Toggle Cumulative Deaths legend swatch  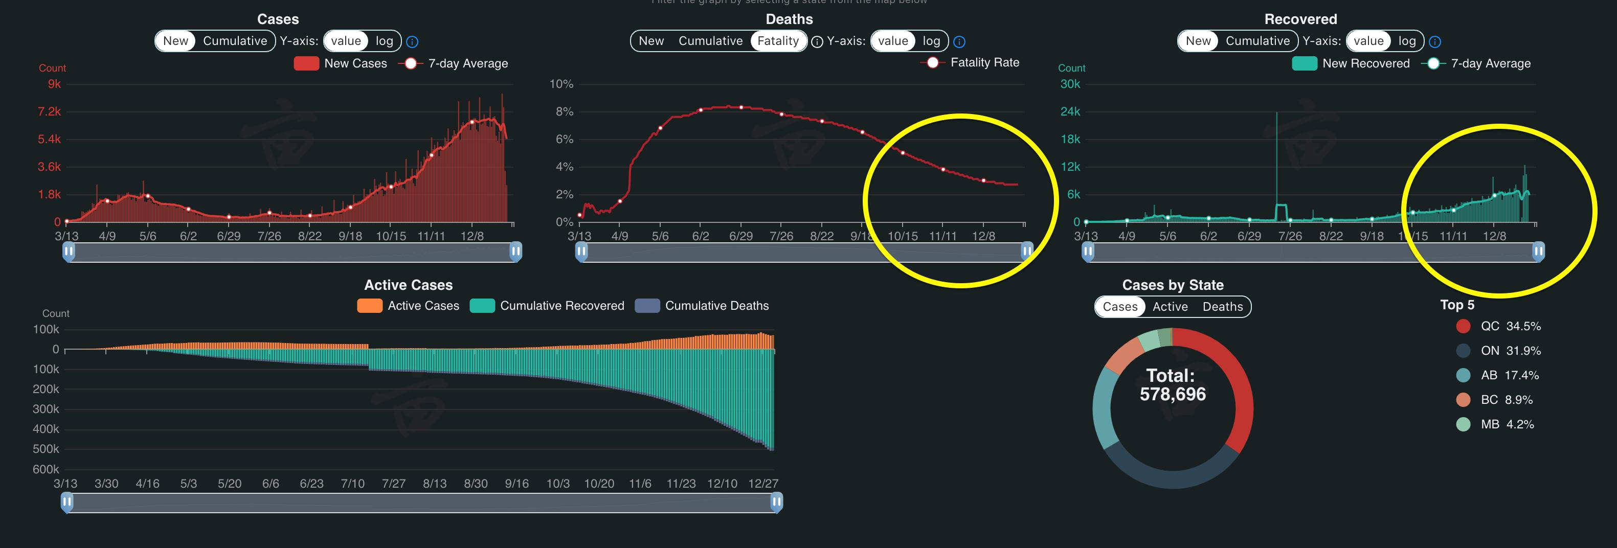647,306
